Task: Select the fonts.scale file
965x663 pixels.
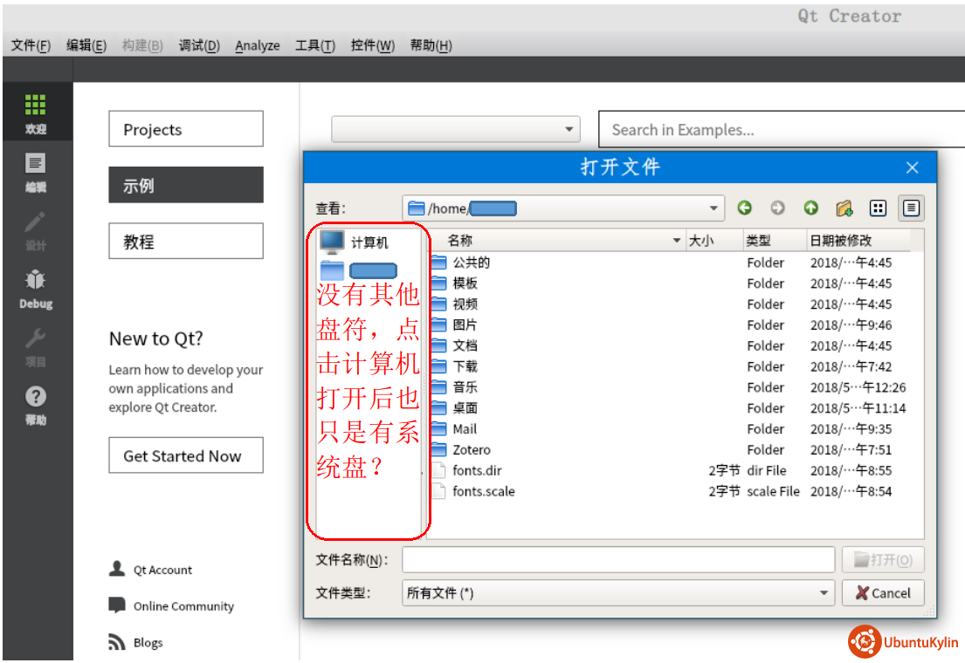Action: click(x=473, y=491)
